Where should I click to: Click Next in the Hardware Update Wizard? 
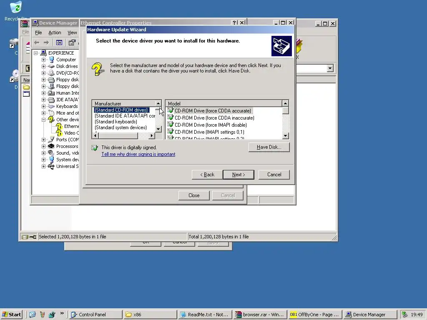[238, 175]
